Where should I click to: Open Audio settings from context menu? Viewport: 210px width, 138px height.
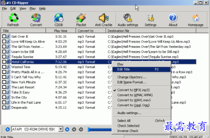tap(141, 113)
